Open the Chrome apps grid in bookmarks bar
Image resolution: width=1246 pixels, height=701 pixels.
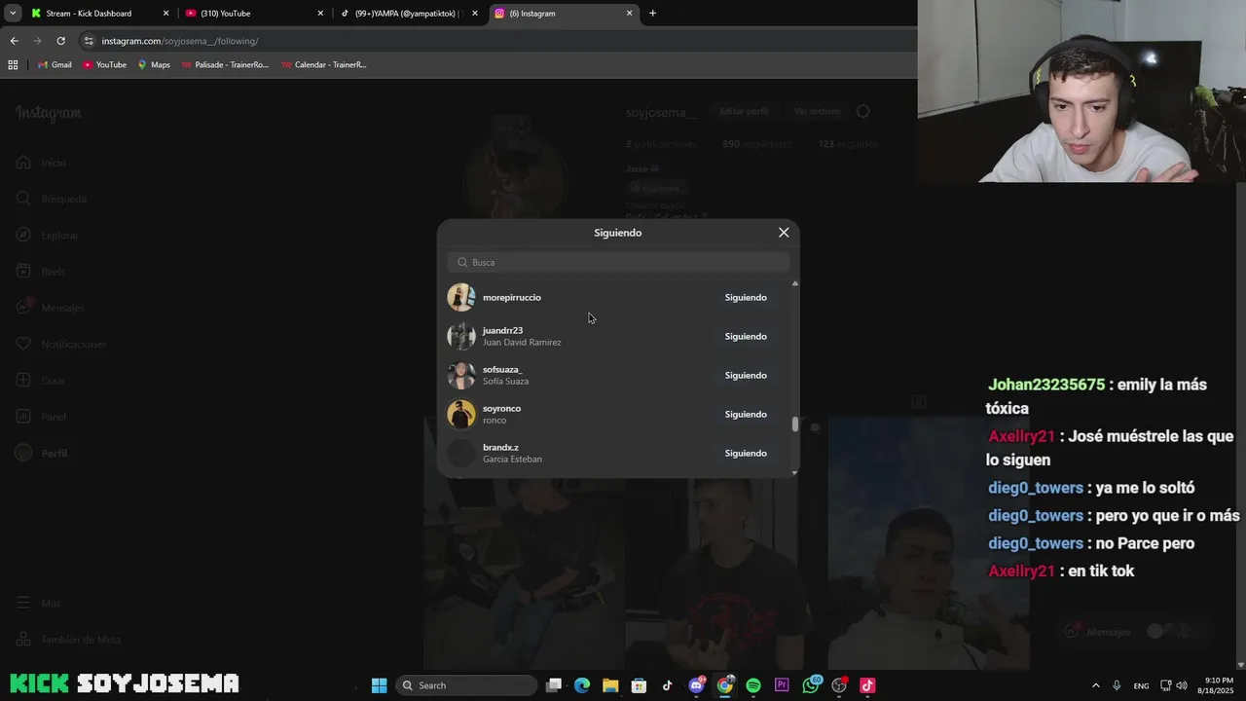(13, 65)
